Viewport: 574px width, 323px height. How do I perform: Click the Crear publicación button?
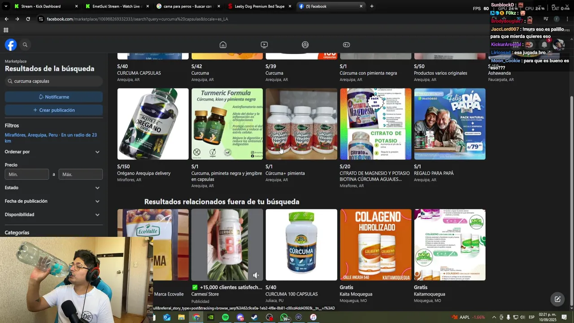[54, 110]
